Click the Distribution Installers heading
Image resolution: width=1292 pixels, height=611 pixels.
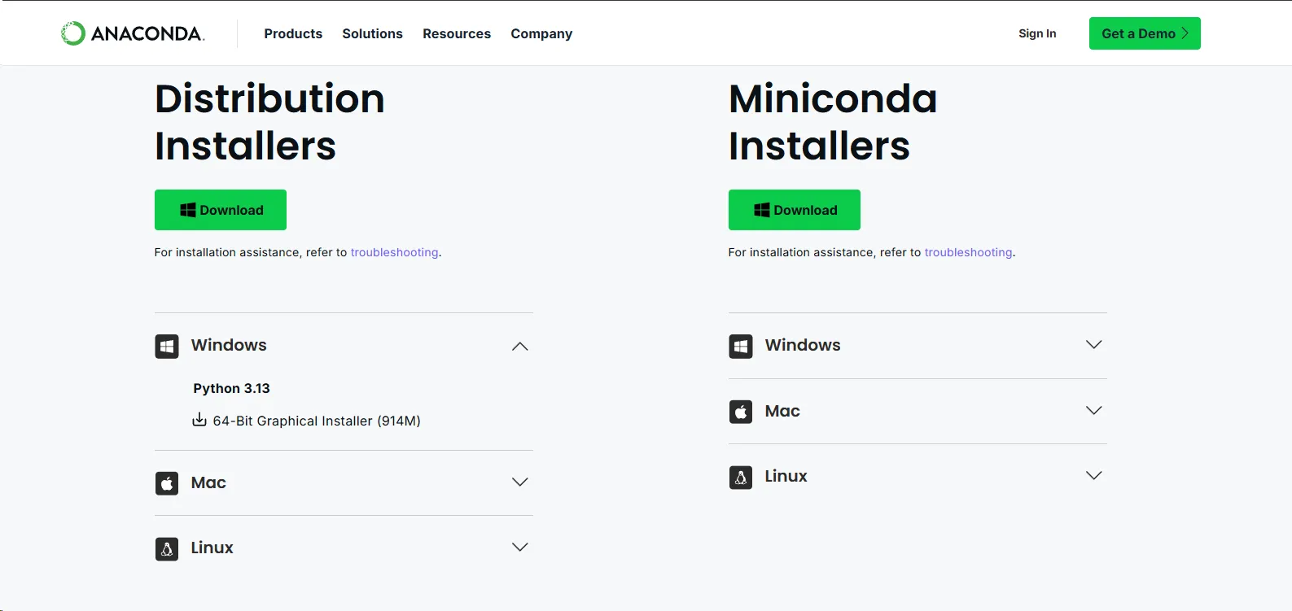(x=269, y=122)
